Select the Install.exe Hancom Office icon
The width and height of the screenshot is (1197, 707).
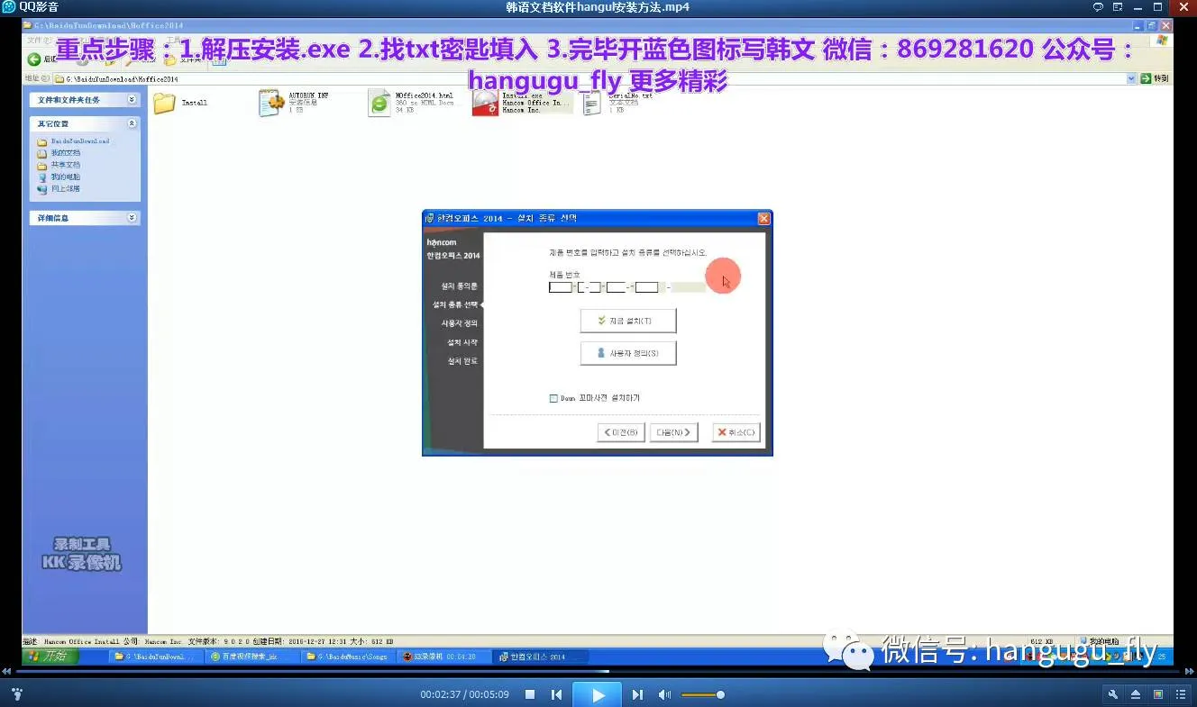tap(485, 104)
